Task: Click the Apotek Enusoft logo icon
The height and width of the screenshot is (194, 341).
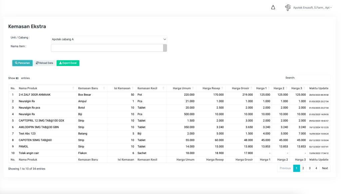Action: click(288, 7)
